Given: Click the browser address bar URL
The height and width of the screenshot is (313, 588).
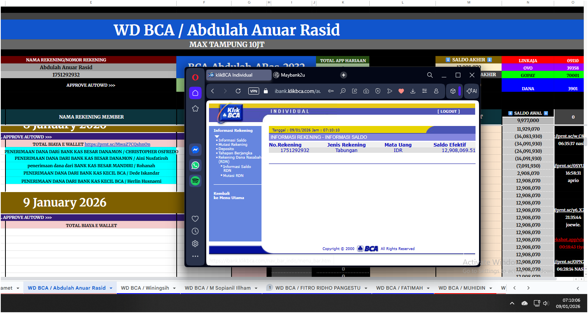Looking at the screenshot, I should point(297,91).
